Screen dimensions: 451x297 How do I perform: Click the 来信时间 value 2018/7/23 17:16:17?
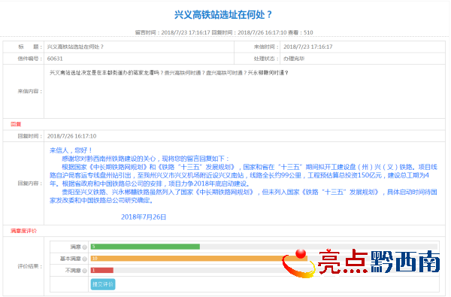coord(307,47)
